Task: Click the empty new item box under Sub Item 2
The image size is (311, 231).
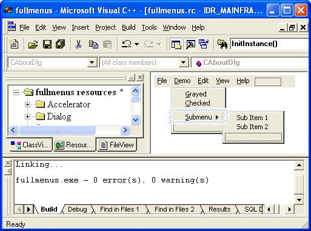Action: coord(253,137)
